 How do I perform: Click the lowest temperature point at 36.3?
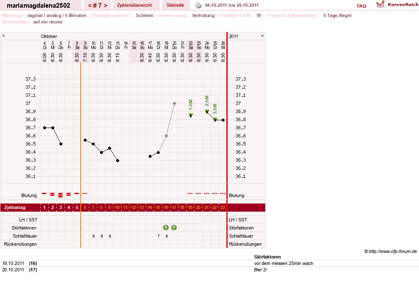(117, 160)
